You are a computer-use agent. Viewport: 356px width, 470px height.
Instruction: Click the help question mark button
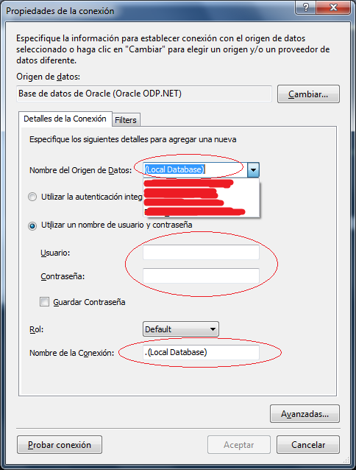click(305, 7)
